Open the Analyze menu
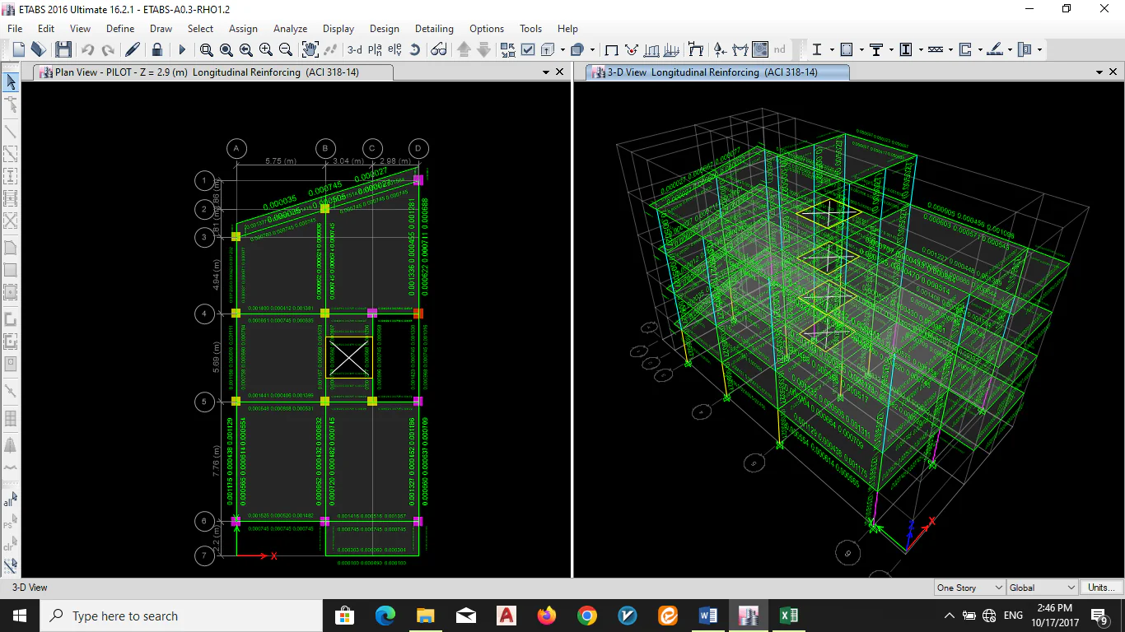This screenshot has width=1125, height=632. coord(290,28)
